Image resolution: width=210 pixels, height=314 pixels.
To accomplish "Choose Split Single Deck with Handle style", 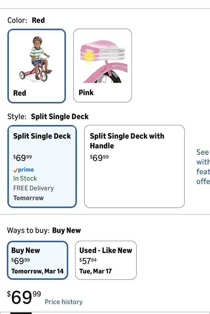I will pyautogui.click(x=134, y=166).
